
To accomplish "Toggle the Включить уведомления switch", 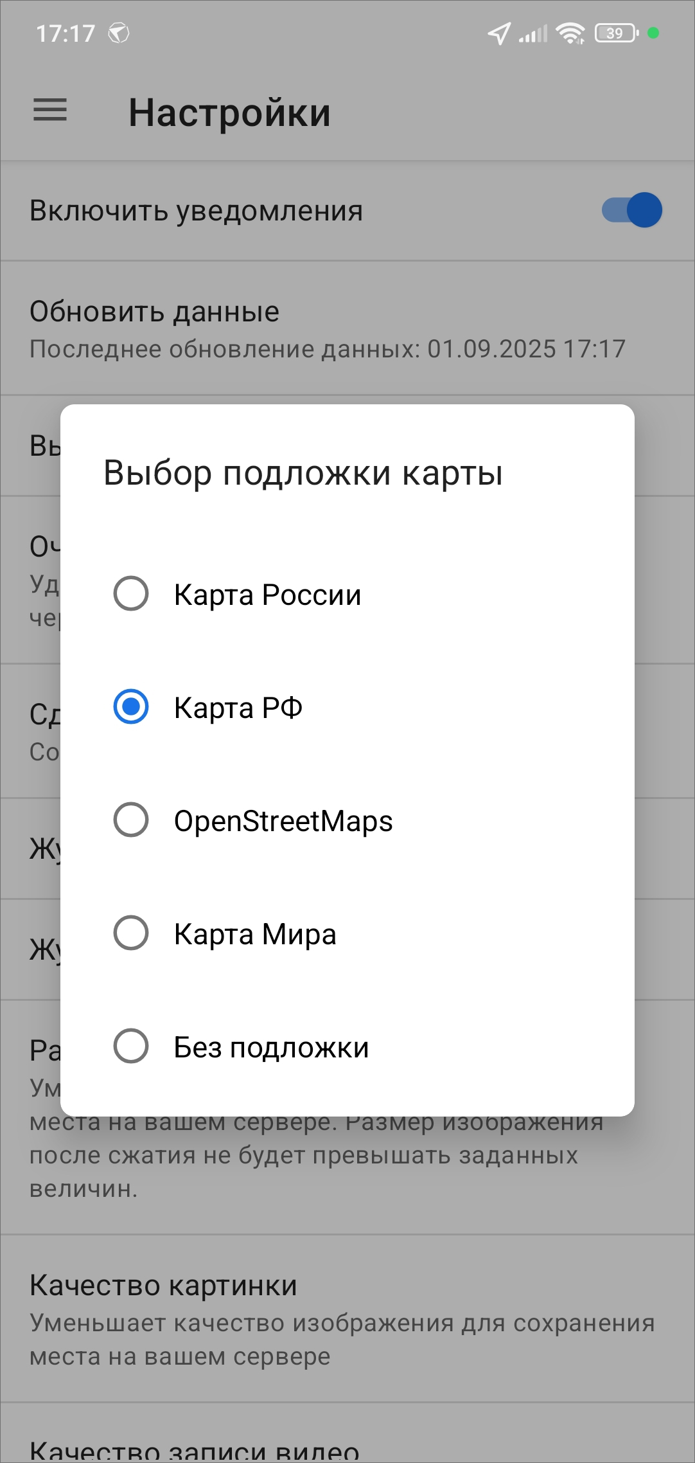I will (632, 210).
